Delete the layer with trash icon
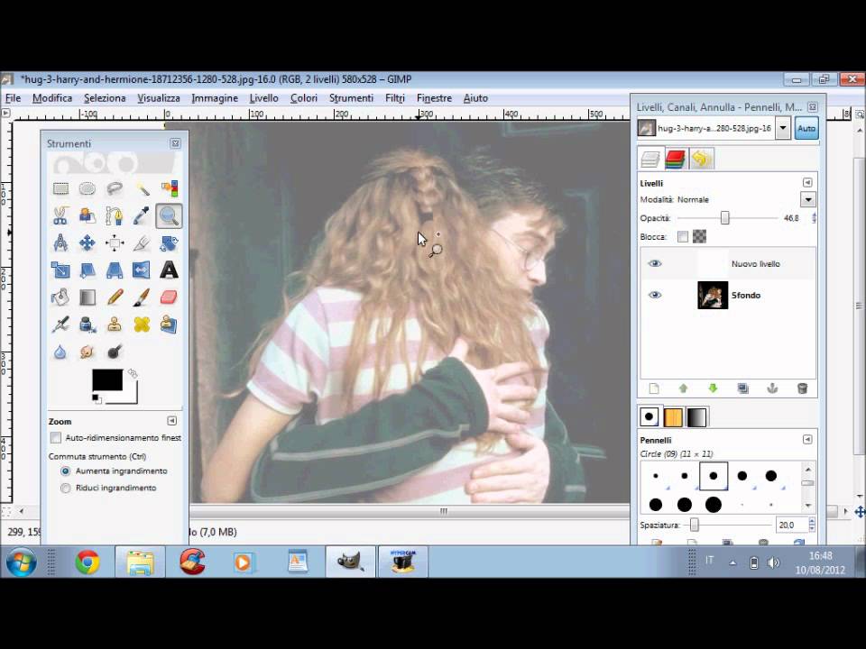 pos(803,388)
